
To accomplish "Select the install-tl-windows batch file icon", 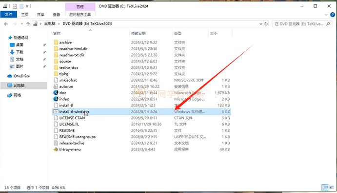I will 56,111.
